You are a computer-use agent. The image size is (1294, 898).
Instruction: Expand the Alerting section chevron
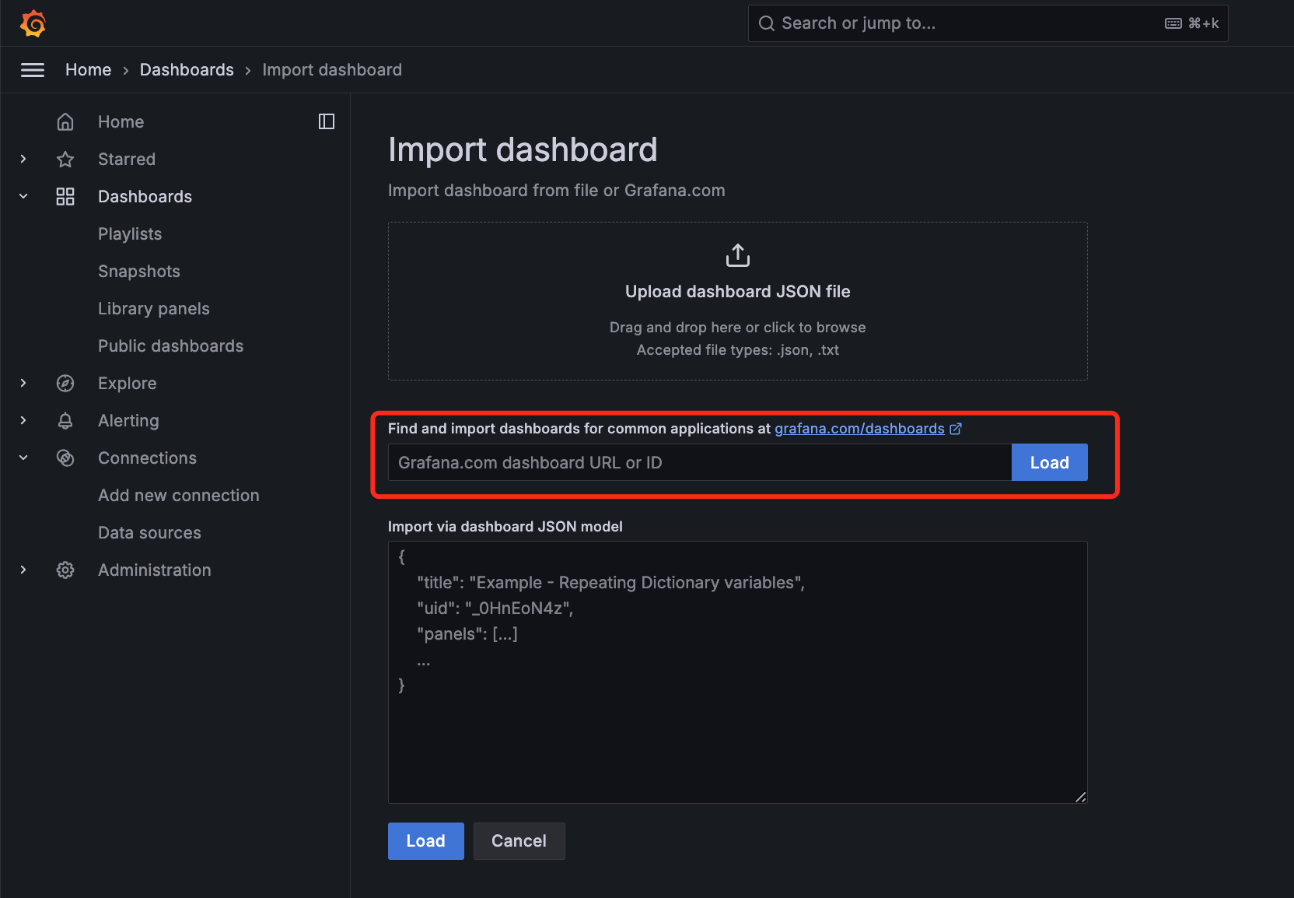(23, 420)
